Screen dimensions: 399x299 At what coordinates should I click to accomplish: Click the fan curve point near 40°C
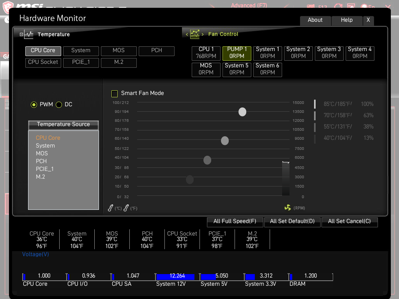pyautogui.click(x=207, y=160)
